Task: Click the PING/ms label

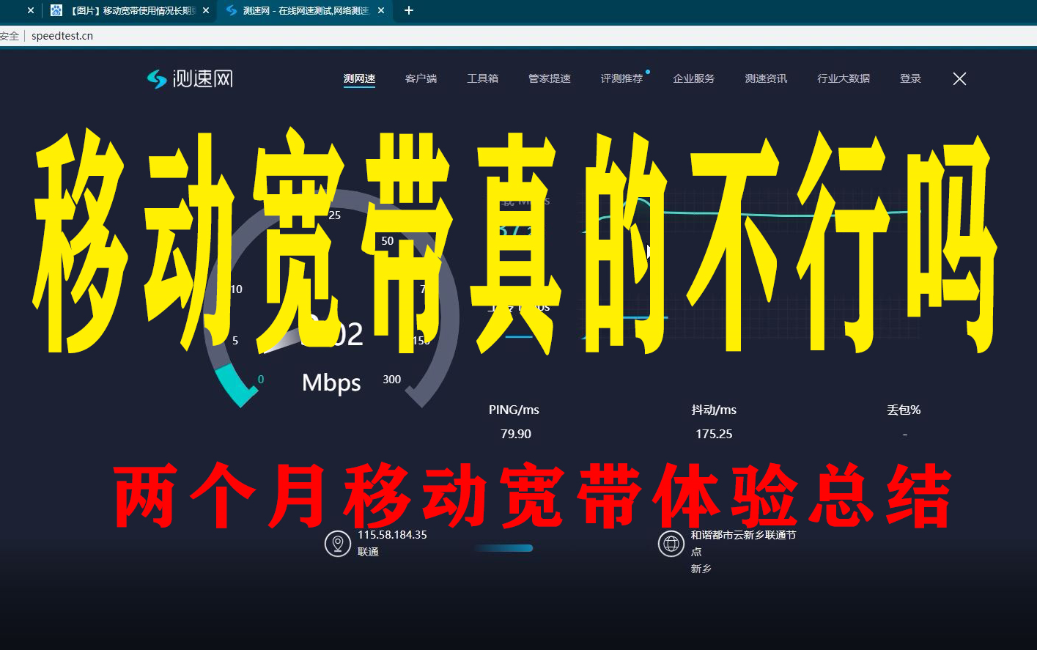Action: 514,410
